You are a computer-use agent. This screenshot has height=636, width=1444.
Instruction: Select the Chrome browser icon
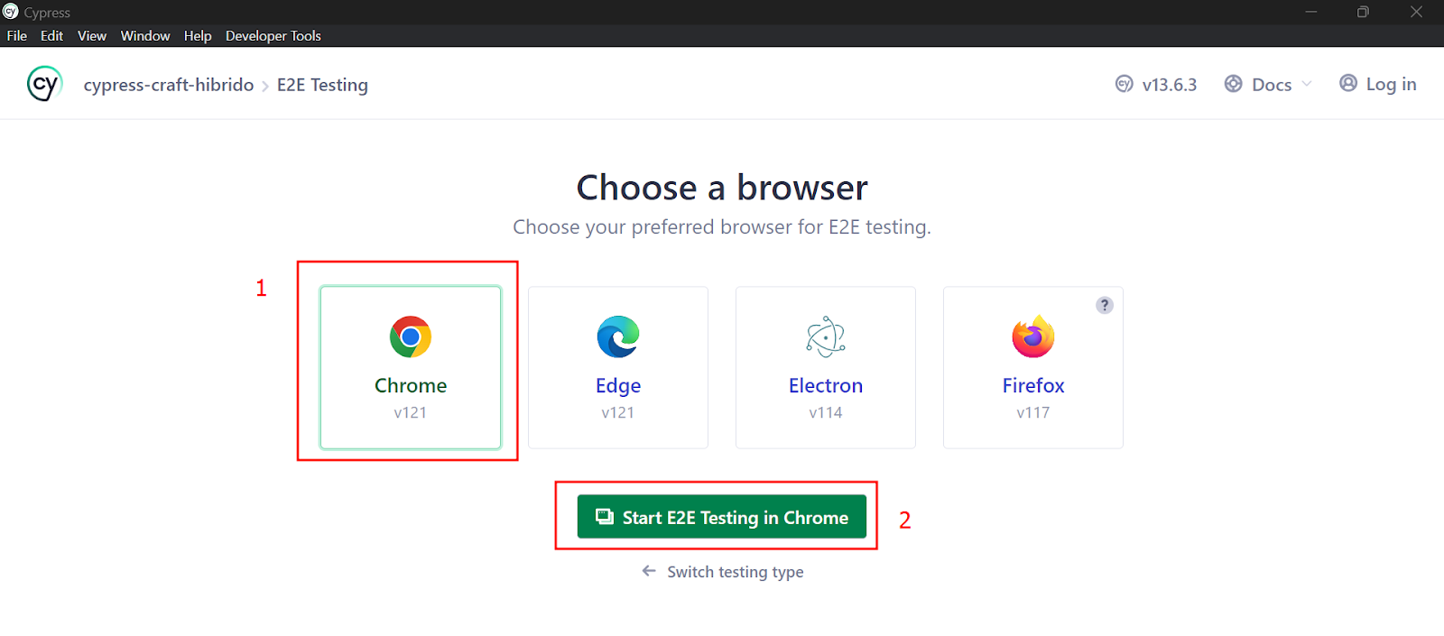pyautogui.click(x=411, y=336)
